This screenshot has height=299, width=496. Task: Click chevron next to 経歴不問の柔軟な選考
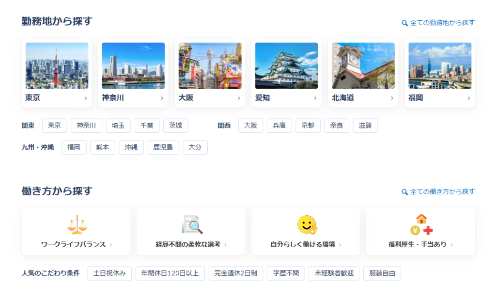[226, 245]
